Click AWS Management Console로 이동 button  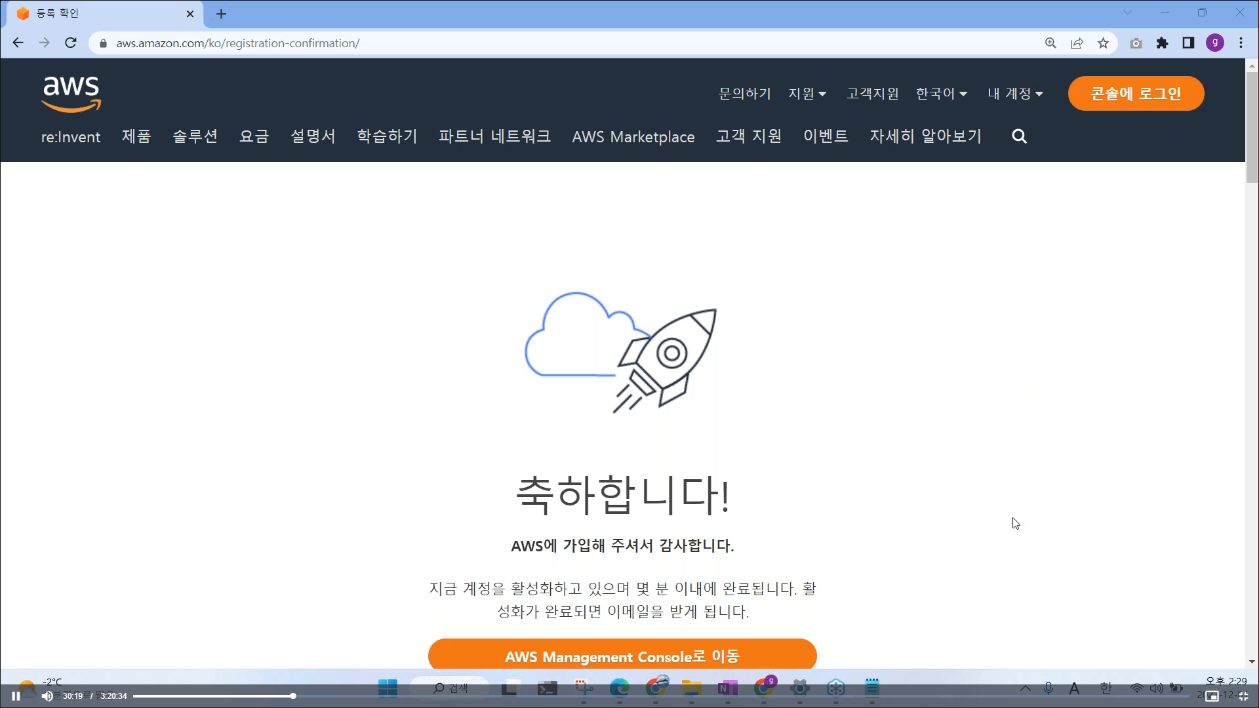(x=622, y=656)
